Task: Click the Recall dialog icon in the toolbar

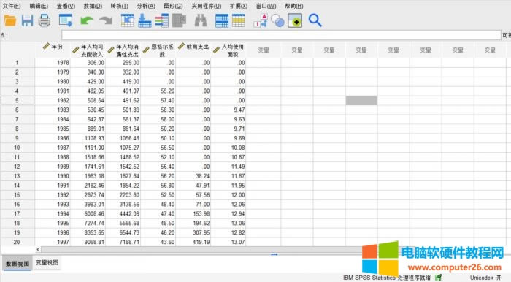Action: pos(66,20)
